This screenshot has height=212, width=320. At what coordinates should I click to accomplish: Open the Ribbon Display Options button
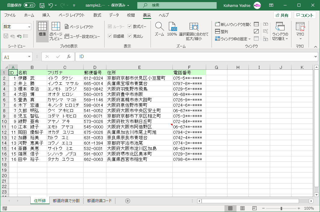[x=271, y=5]
